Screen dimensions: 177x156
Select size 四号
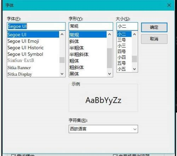point(124,51)
